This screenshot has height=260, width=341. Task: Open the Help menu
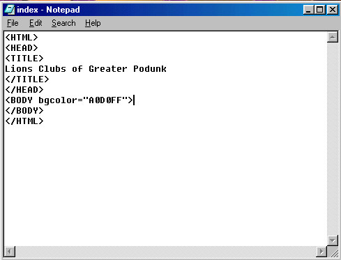93,23
